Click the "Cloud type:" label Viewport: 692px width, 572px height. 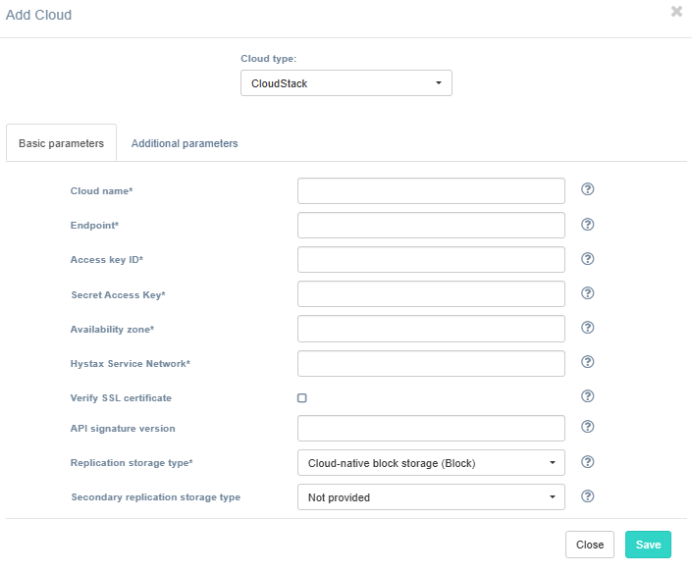tap(268, 59)
